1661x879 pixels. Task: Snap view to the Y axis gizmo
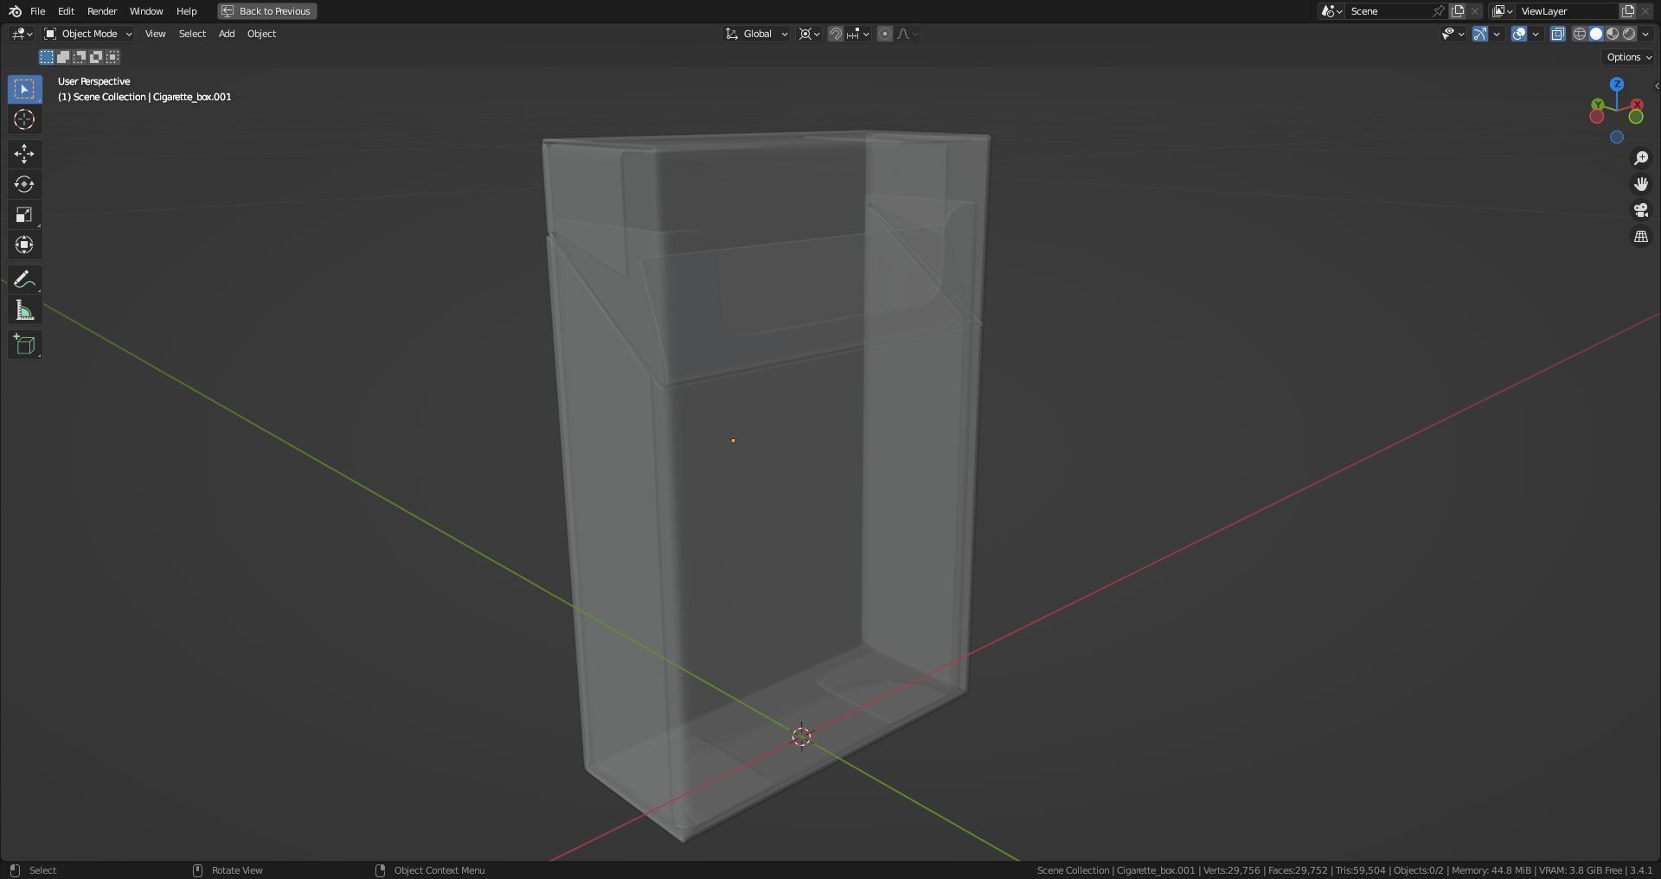pos(1598,105)
